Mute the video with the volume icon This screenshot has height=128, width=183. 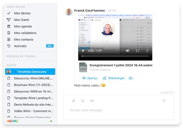tap(127, 51)
